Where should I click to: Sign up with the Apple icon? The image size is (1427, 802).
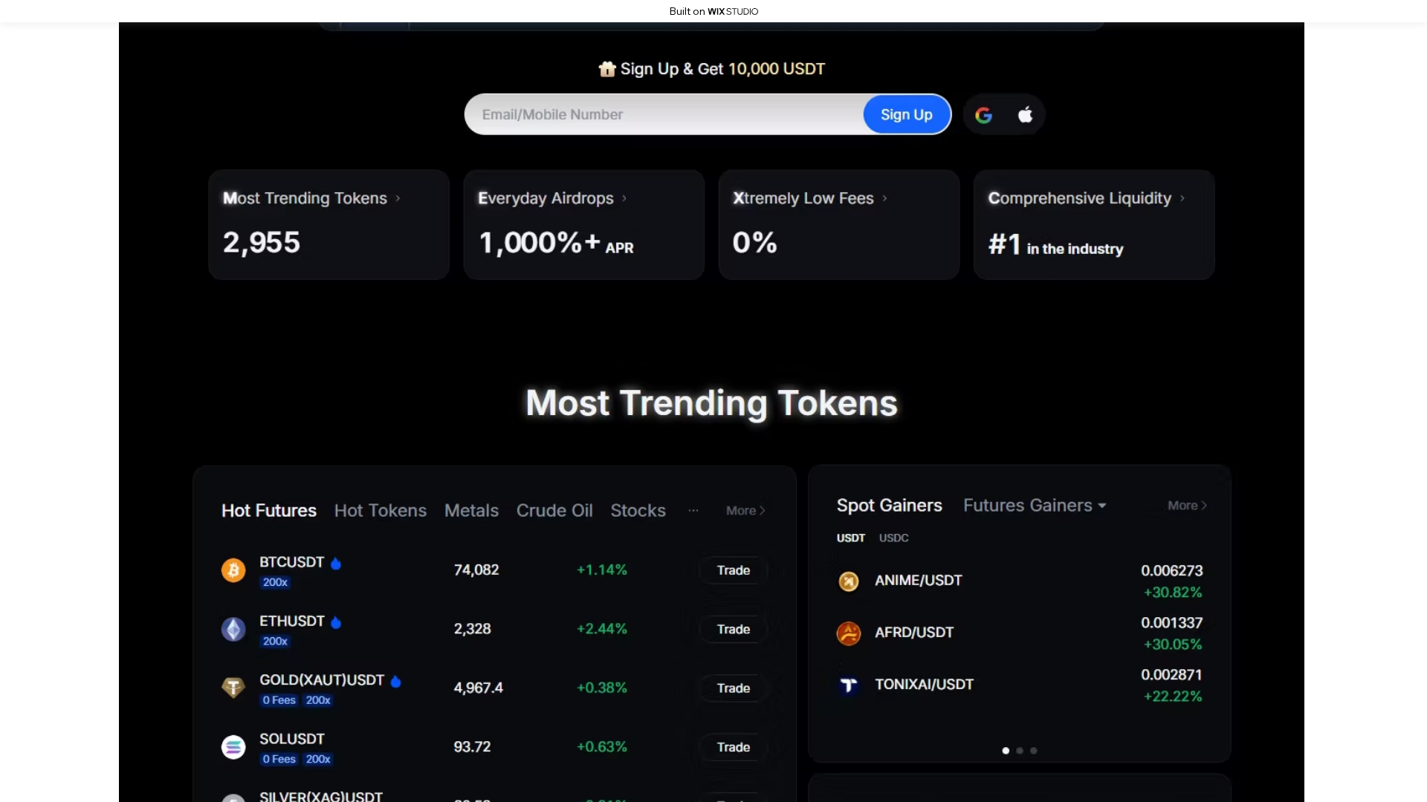coord(1025,114)
